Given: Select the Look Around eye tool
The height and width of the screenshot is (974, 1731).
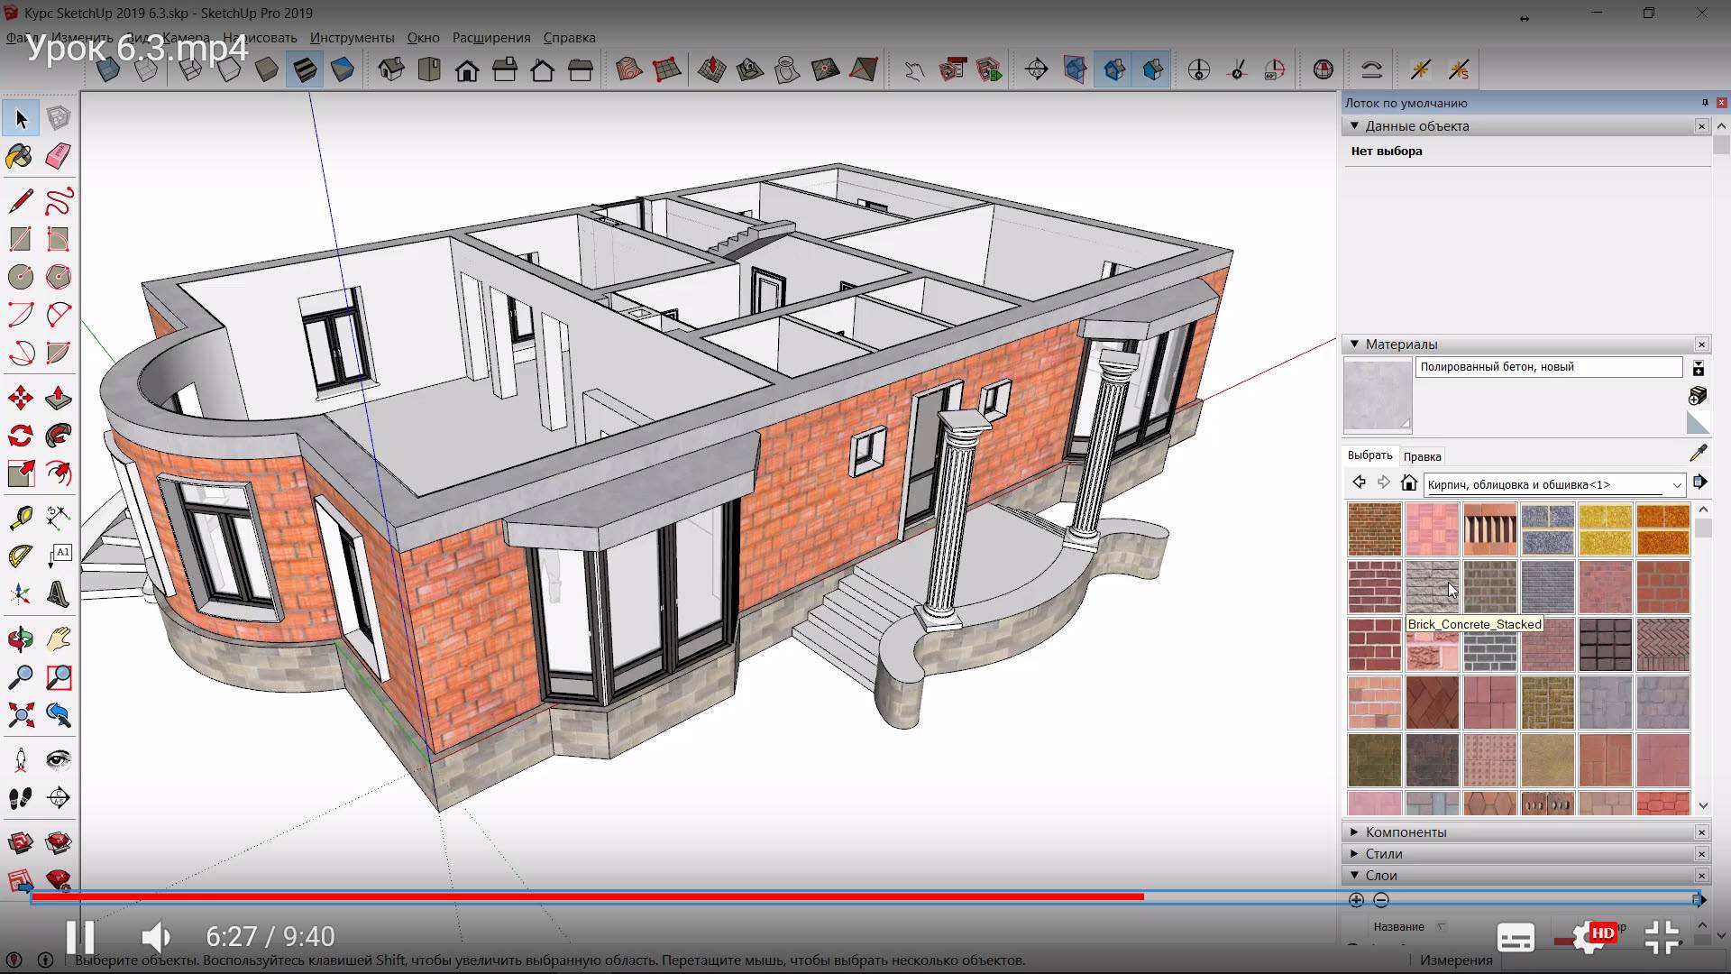Looking at the screenshot, I should [x=58, y=759].
